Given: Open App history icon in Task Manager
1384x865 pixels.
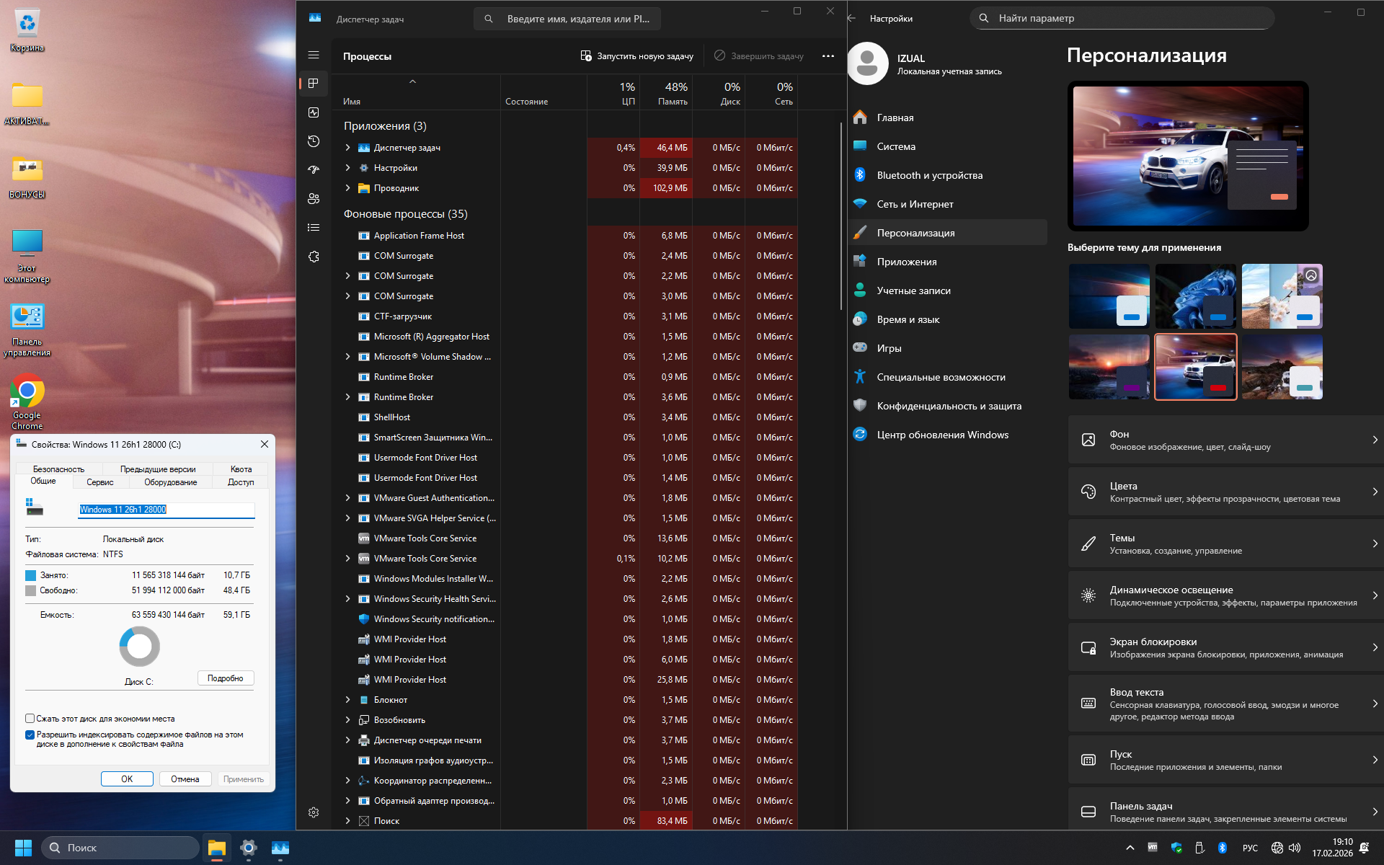Looking at the screenshot, I should [314, 141].
